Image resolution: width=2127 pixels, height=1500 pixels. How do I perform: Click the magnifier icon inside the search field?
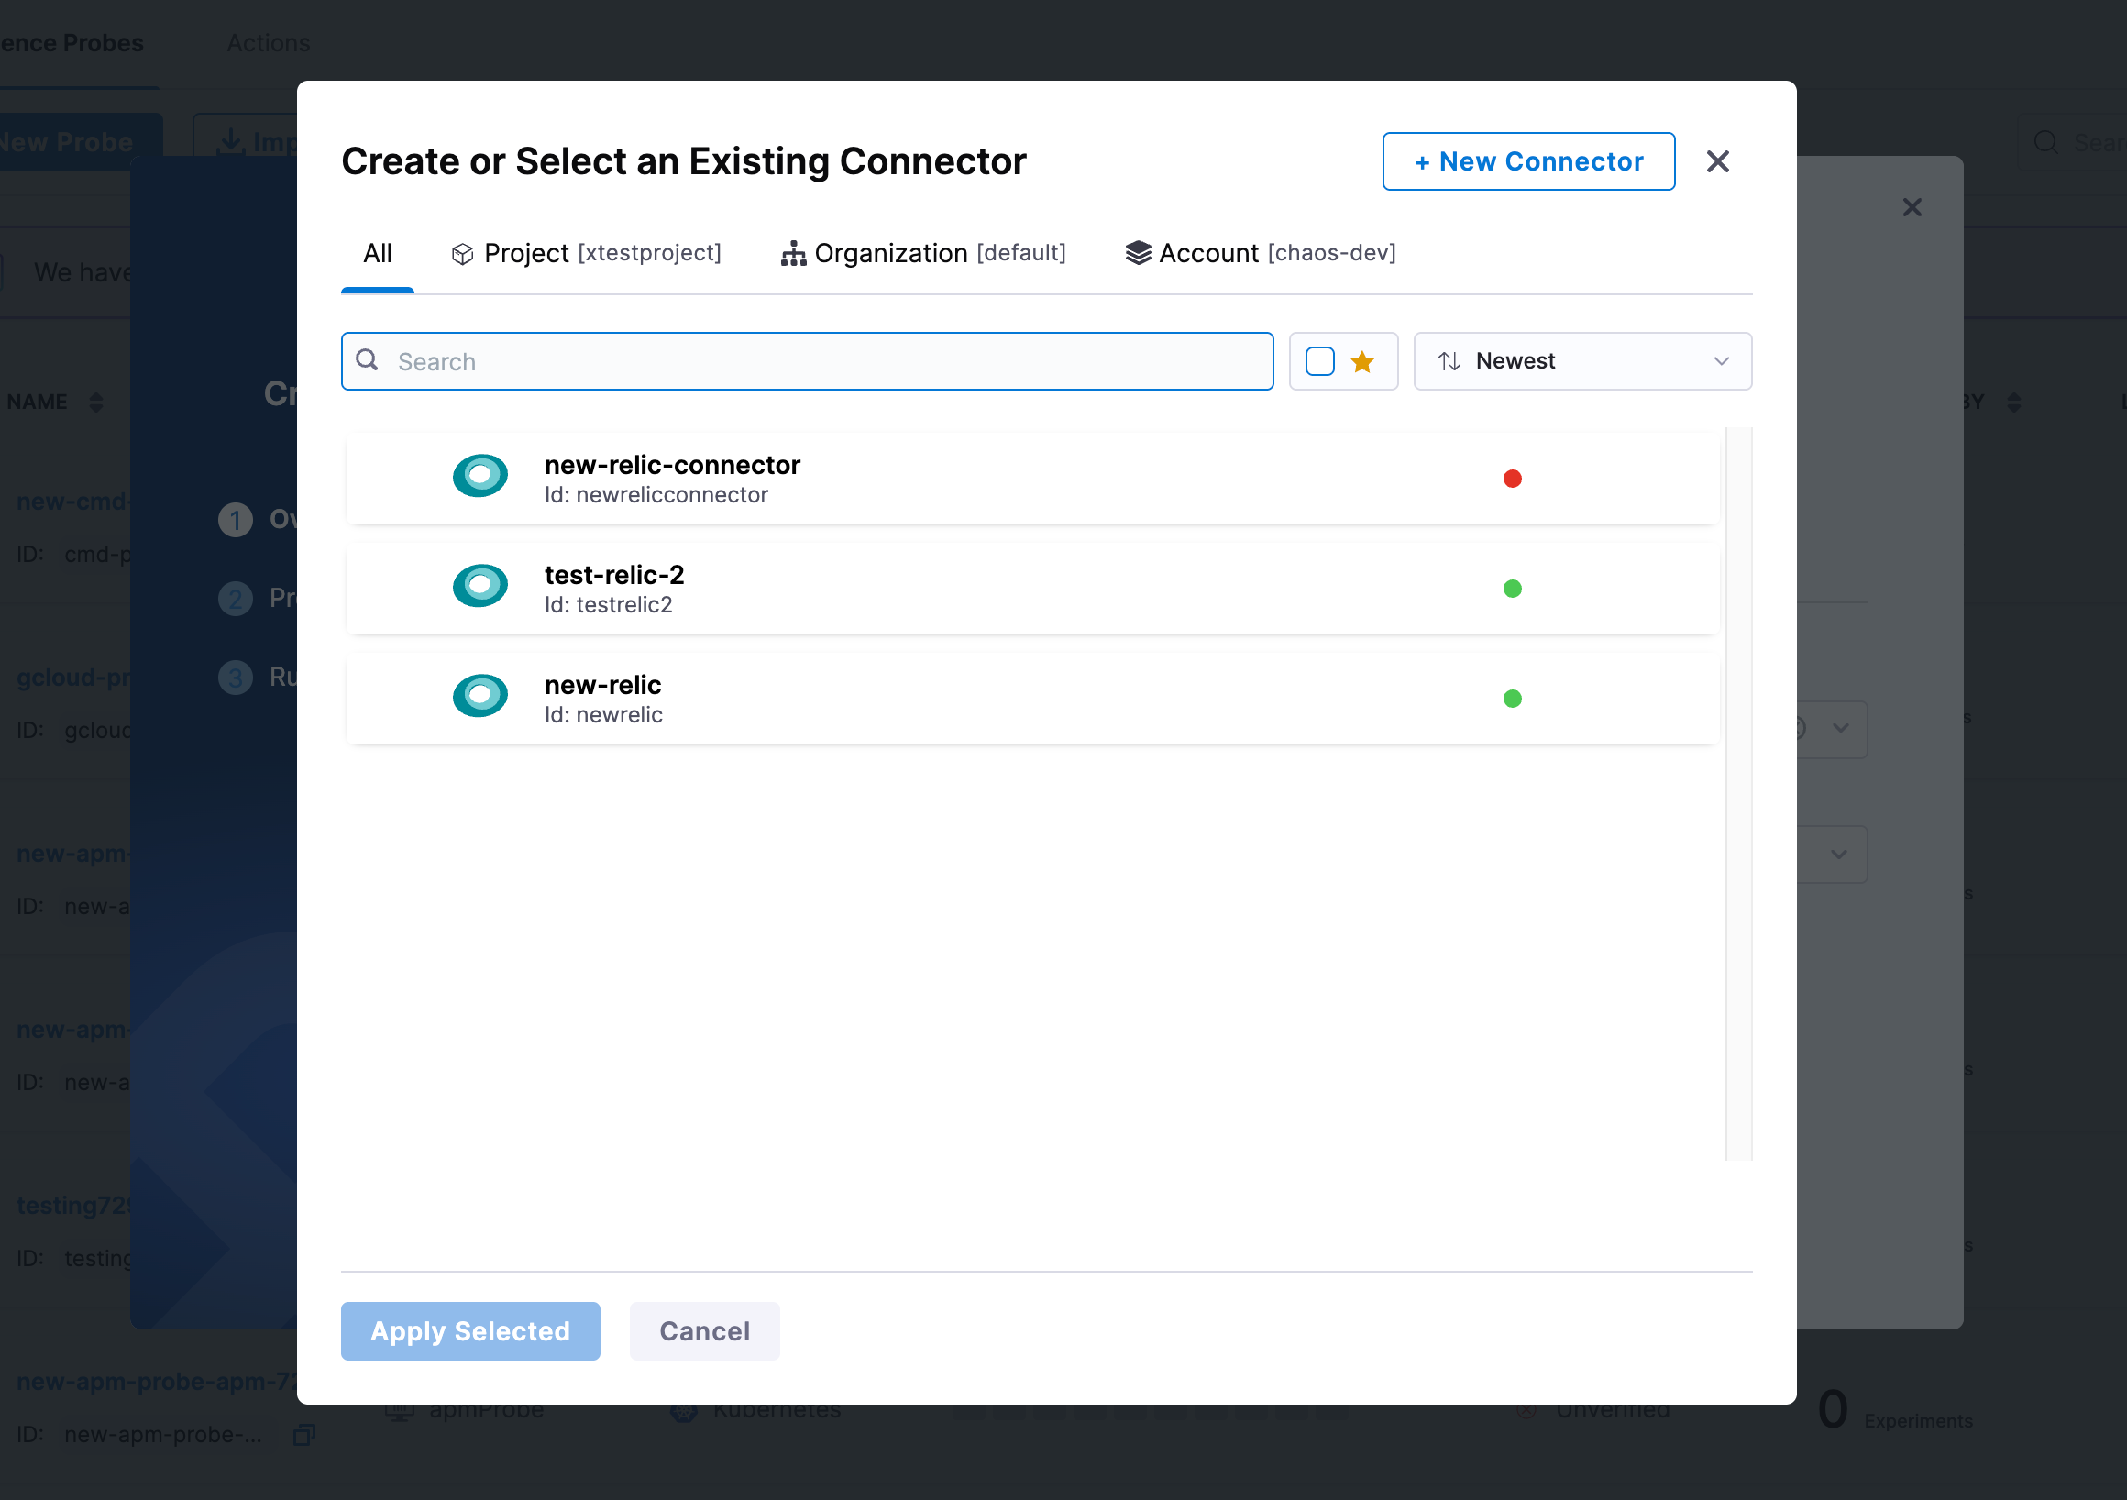[x=368, y=360]
